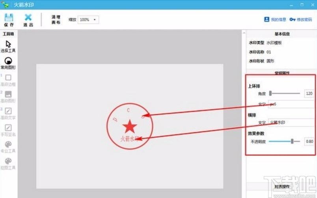Select the 选择工具 arrow tool
Image resolution: width=317 pixels, height=198 pixels.
coord(8,44)
